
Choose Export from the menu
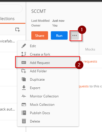click(48, 88)
